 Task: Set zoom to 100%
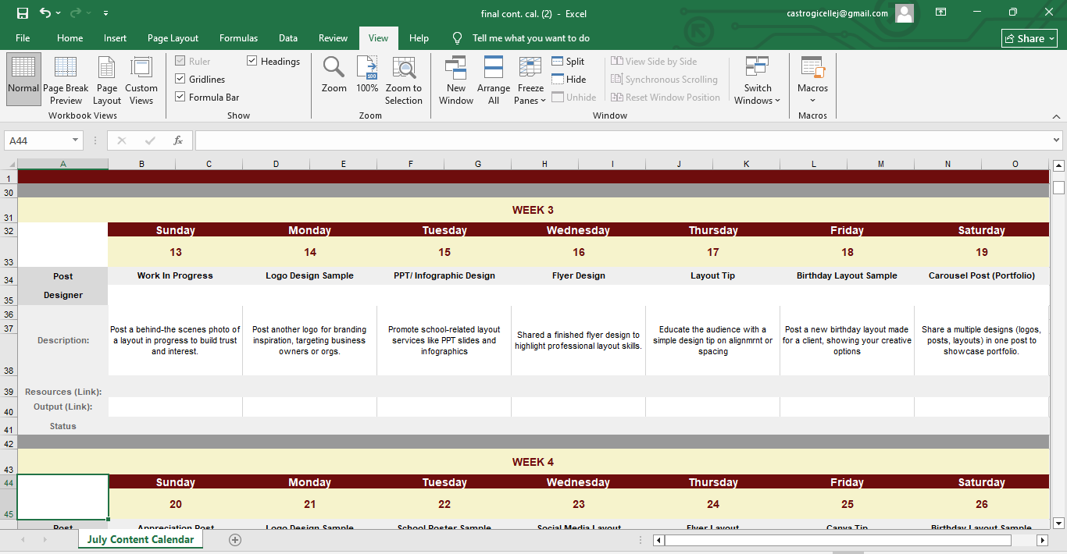(367, 75)
